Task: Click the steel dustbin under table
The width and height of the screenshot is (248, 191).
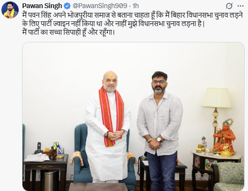Action: click(x=49, y=180)
